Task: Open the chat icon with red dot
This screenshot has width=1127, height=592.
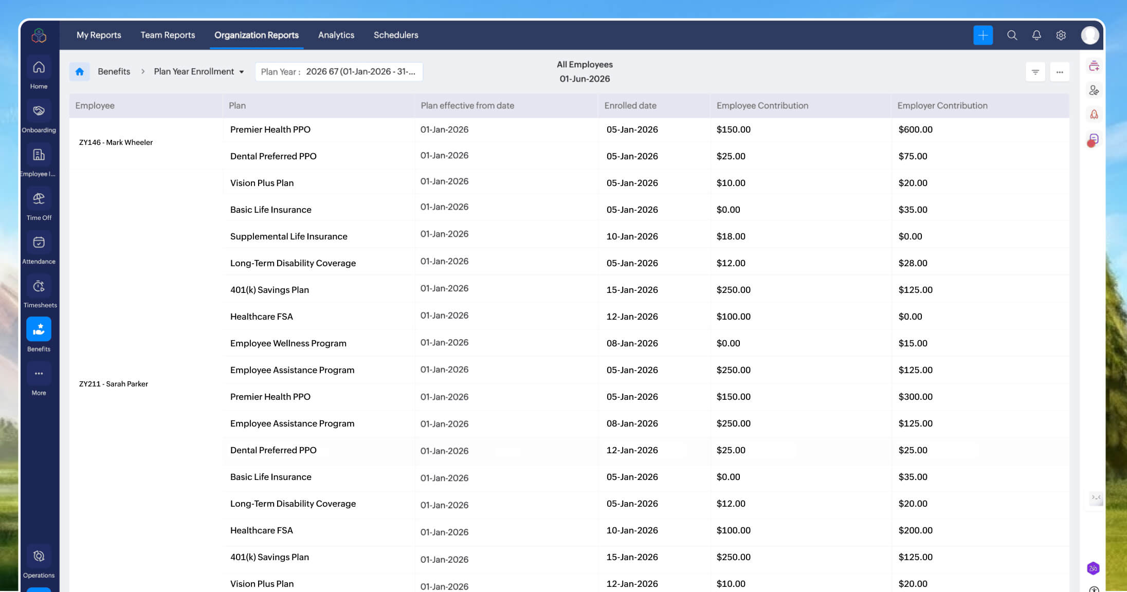Action: coord(1093,140)
